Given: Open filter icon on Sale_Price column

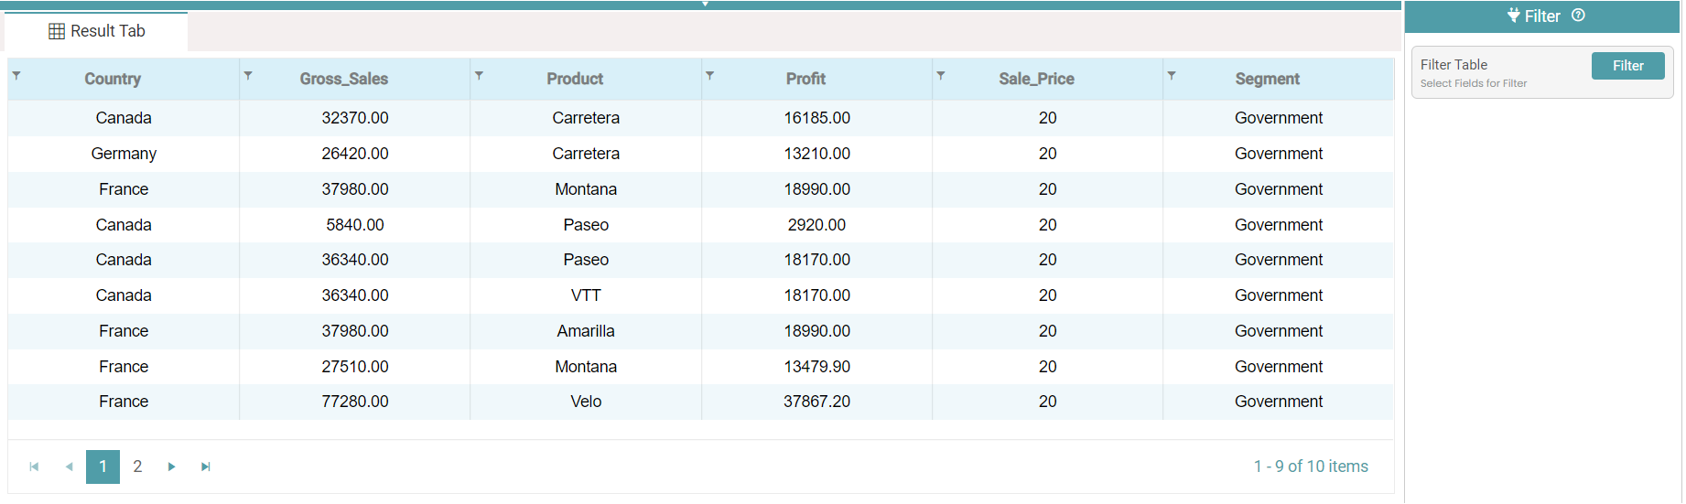Looking at the screenshot, I should pyautogui.click(x=941, y=76).
